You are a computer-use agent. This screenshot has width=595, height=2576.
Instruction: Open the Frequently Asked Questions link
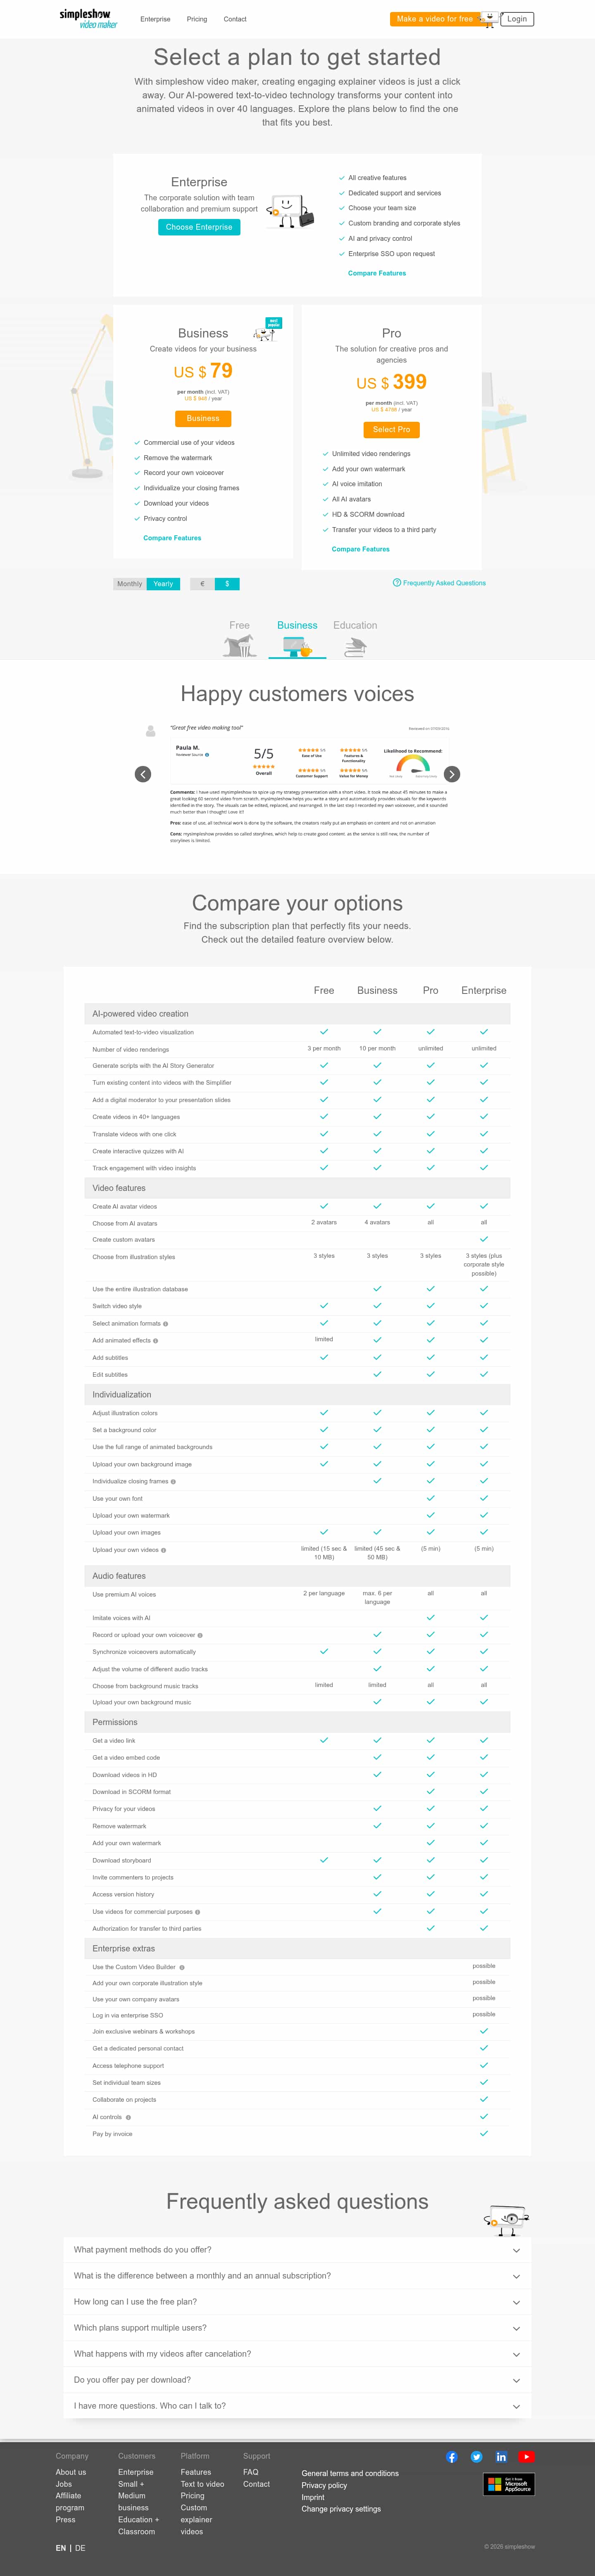tap(440, 583)
